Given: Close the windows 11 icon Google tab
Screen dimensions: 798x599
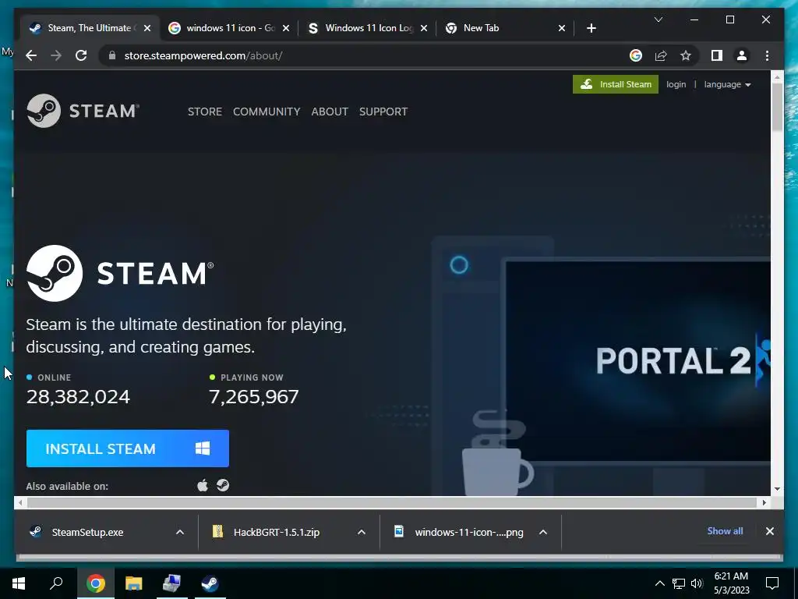Looking at the screenshot, I should point(286,28).
